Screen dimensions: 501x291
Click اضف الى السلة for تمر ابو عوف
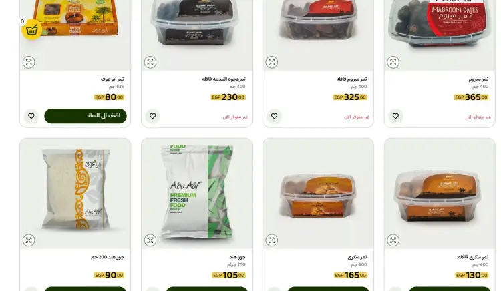(86, 116)
